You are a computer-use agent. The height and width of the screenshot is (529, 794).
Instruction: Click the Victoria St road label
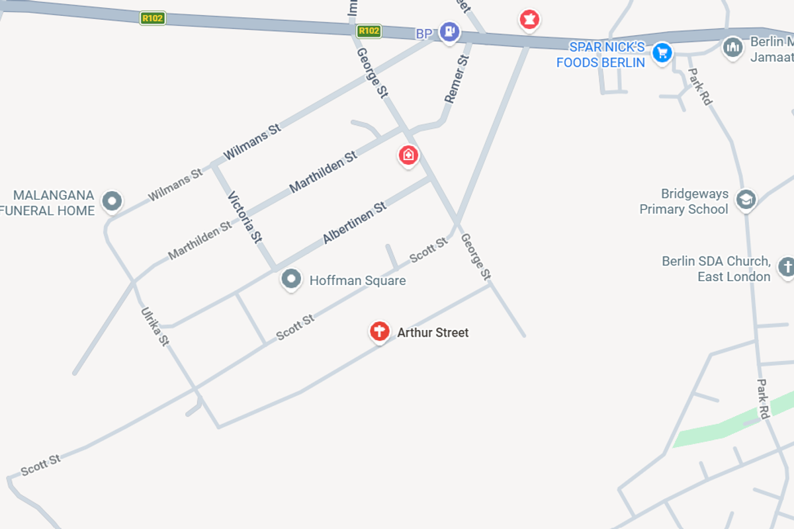pyautogui.click(x=245, y=218)
